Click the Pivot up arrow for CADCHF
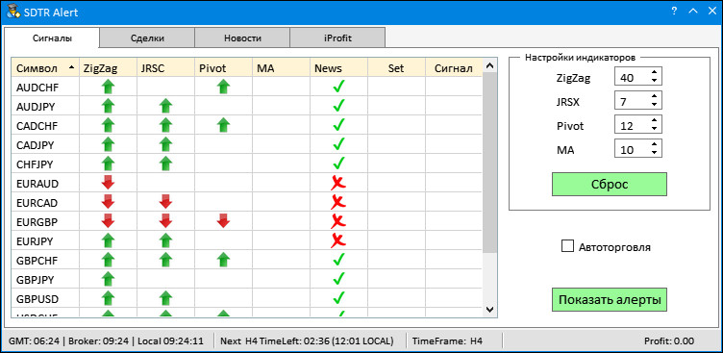 click(223, 125)
